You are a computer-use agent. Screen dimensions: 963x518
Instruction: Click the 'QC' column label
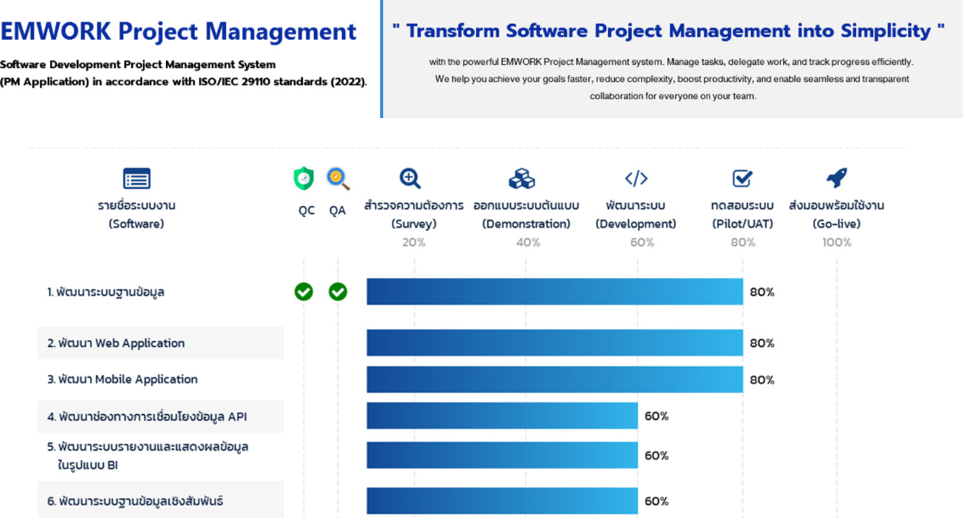click(x=306, y=210)
